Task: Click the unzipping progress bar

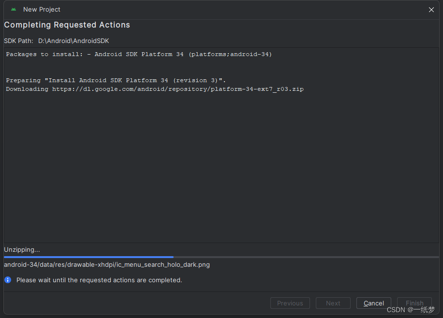Action: point(221,257)
